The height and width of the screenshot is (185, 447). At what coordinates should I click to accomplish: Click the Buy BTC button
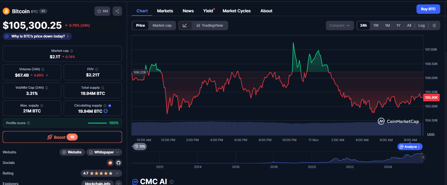428,9
